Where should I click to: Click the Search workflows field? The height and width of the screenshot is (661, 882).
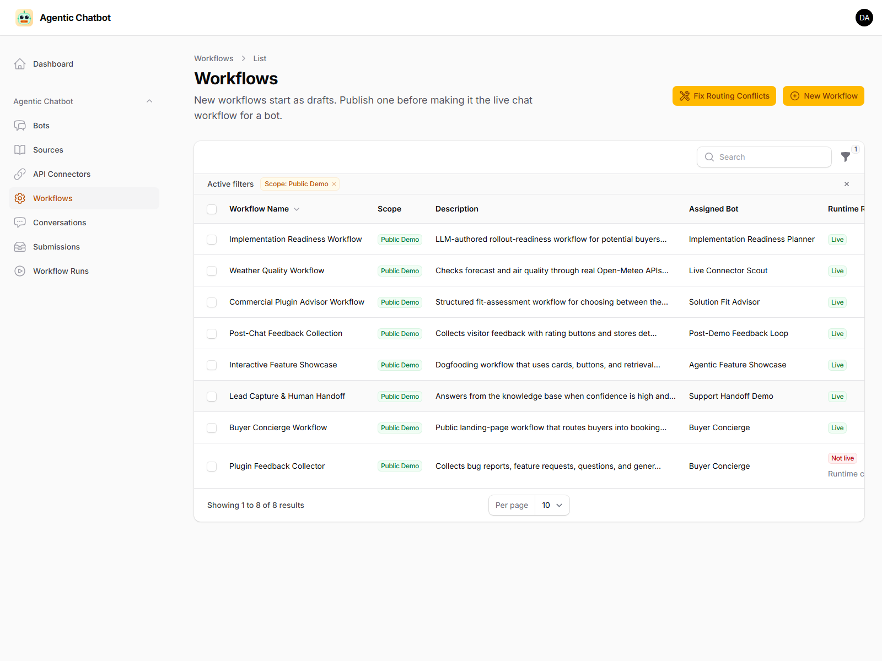click(x=764, y=157)
